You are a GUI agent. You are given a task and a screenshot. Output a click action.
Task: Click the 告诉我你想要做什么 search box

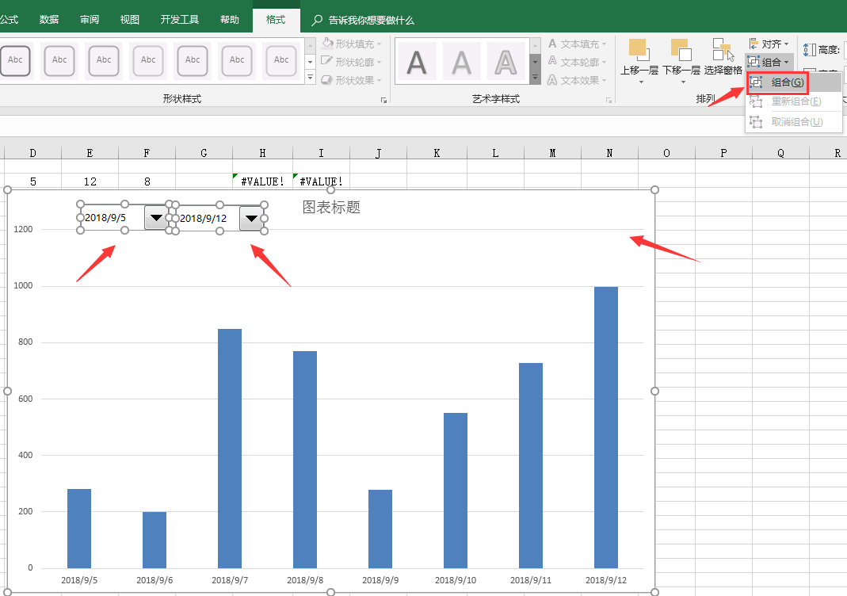coord(371,20)
